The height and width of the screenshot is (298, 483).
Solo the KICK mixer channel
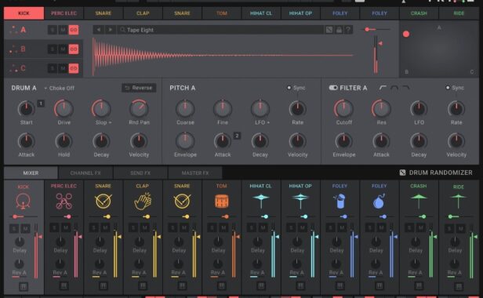[x=14, y=228]
